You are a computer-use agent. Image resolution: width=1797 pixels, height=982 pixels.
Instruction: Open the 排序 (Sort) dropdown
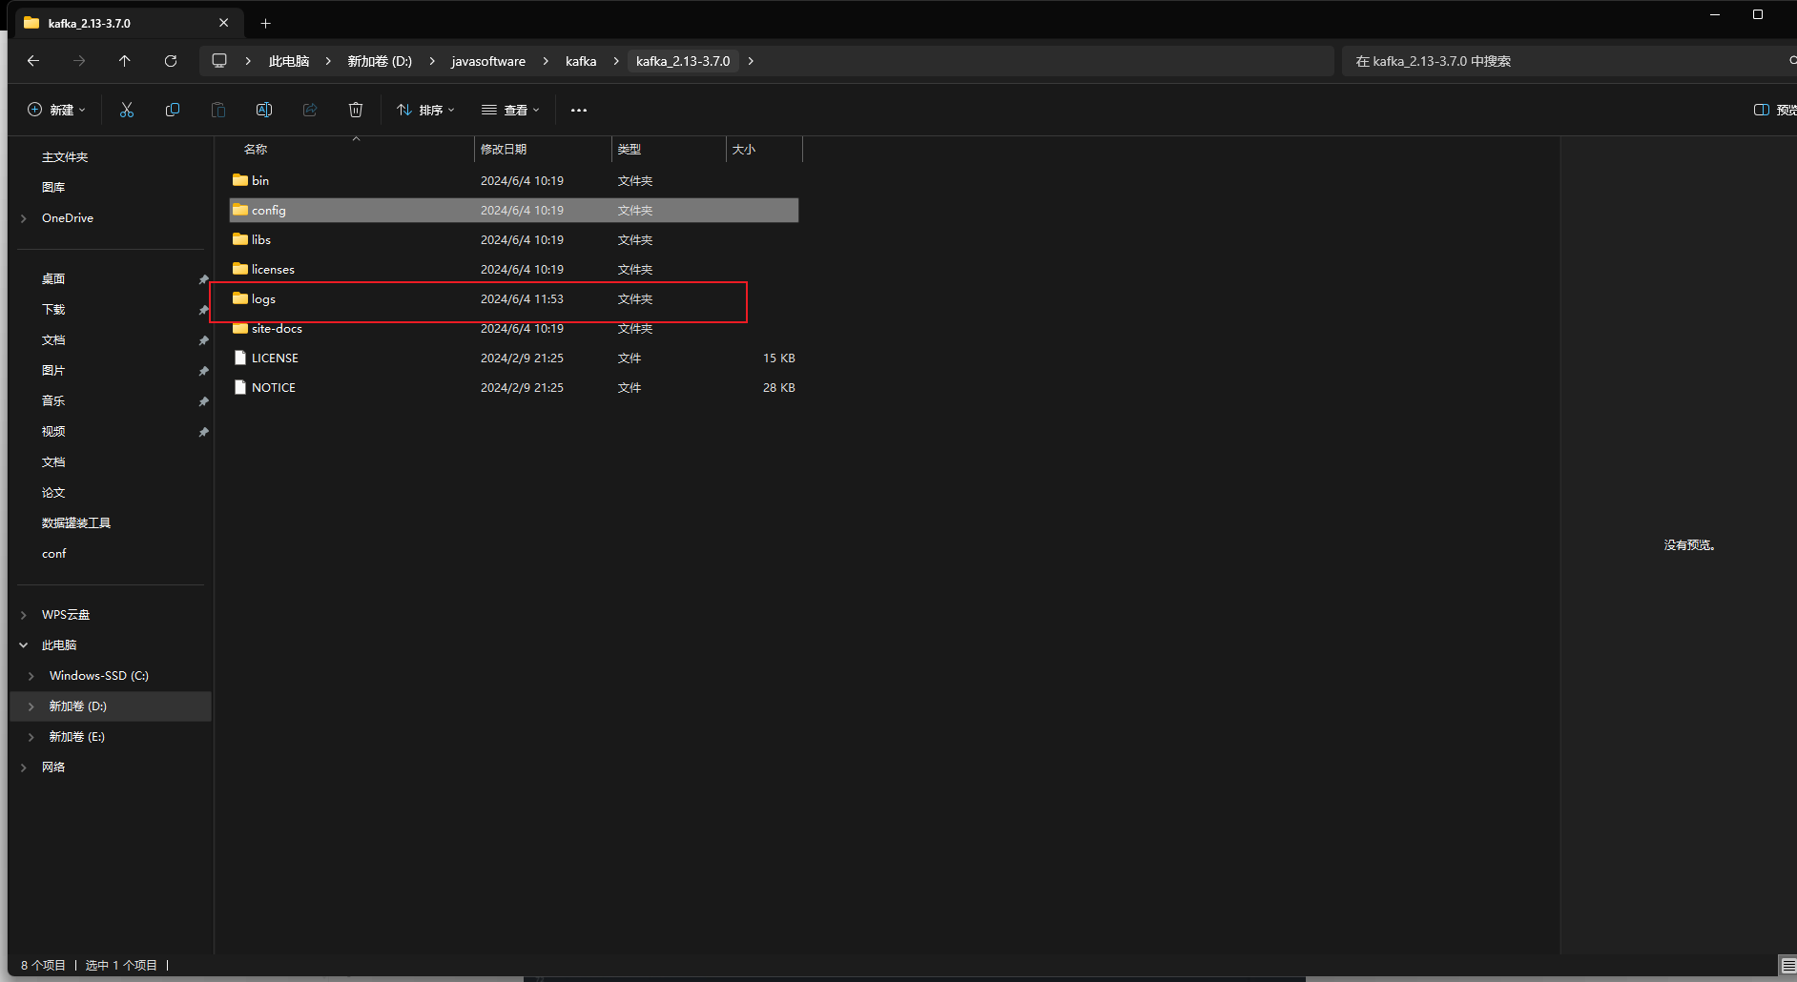coord(425,110)
